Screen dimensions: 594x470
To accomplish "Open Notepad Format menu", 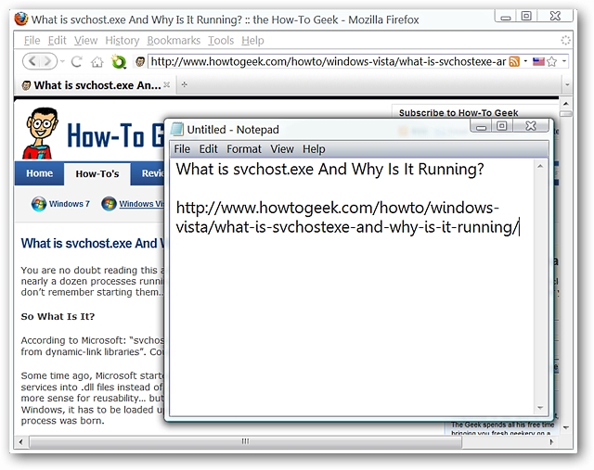I will pyautogui.click(x=244, y=149).
